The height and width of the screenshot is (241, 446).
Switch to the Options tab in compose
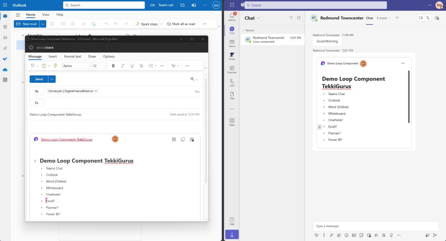pyautogui.click(x=109, y=56)
